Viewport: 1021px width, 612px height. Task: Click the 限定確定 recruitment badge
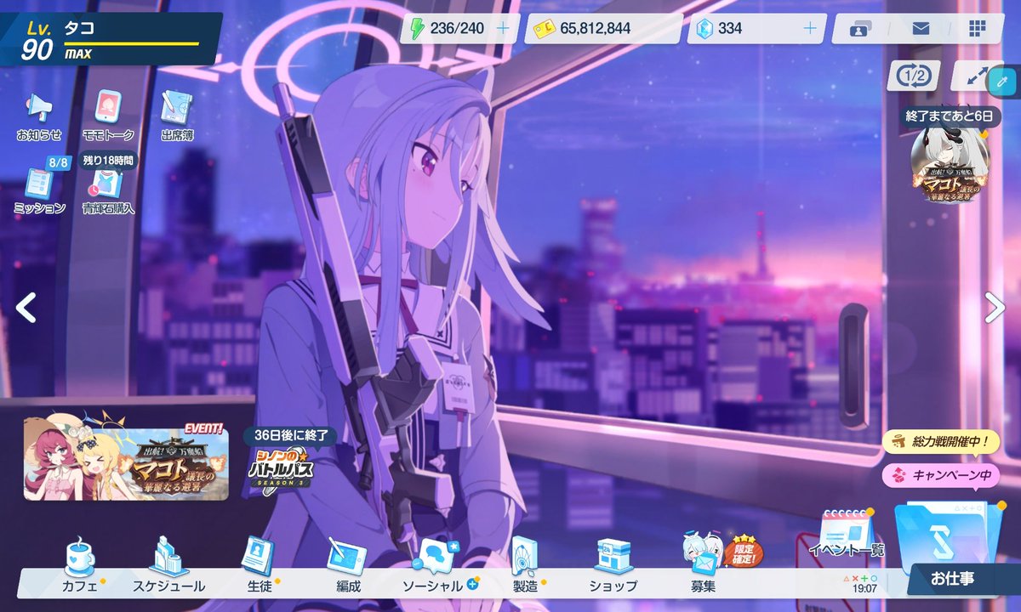pyautogui.click(x=744, y=551)
